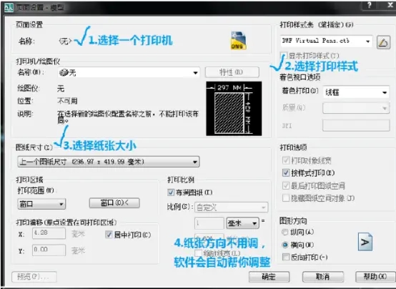Open units dropdown showing 毫米

click(x=243, y=223)
